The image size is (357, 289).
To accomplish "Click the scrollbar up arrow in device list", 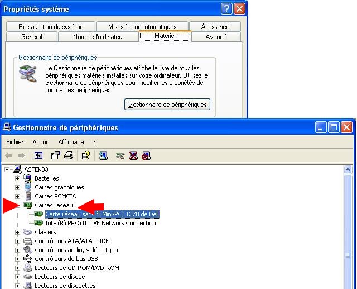I will point(349,169).
